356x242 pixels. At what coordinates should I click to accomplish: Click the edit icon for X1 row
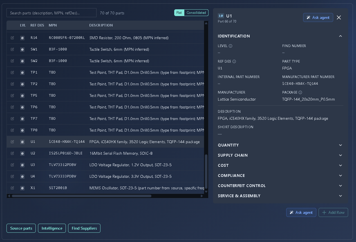12,188
